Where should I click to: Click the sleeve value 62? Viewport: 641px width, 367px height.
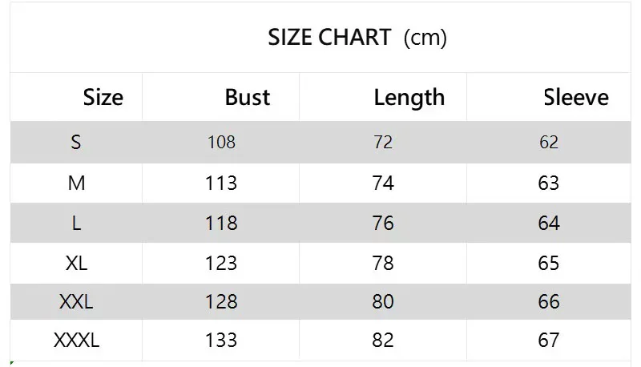[549, 142]
